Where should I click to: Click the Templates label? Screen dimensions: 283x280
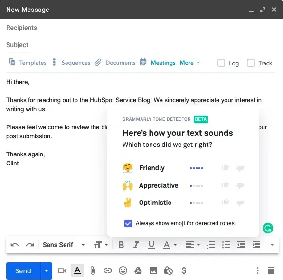click(33, 63)
